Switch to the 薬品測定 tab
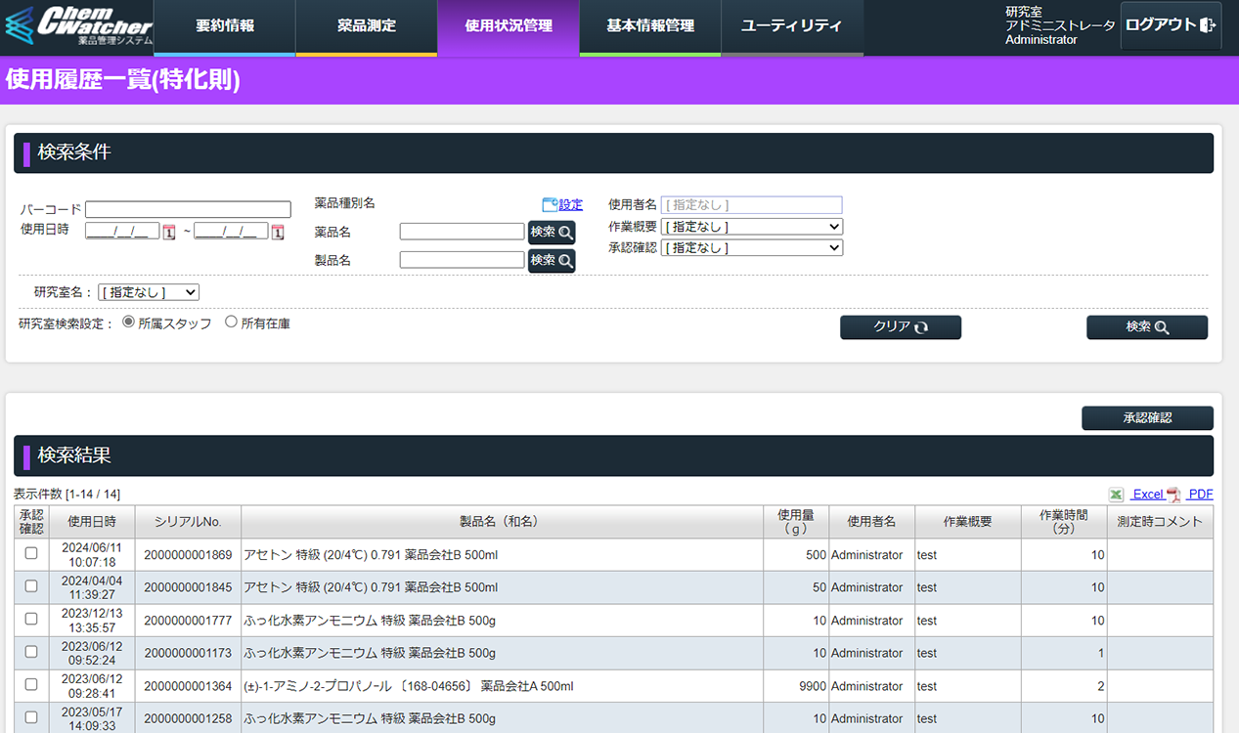The image size is (1239, 733). [367, 26]
